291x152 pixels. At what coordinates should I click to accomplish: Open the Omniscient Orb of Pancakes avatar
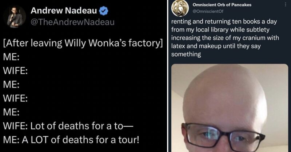pos(180,8)
